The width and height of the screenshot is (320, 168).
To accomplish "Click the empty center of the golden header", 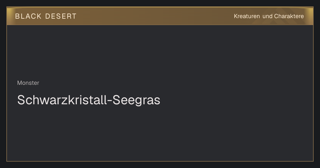I will click(x=155, y=16).
